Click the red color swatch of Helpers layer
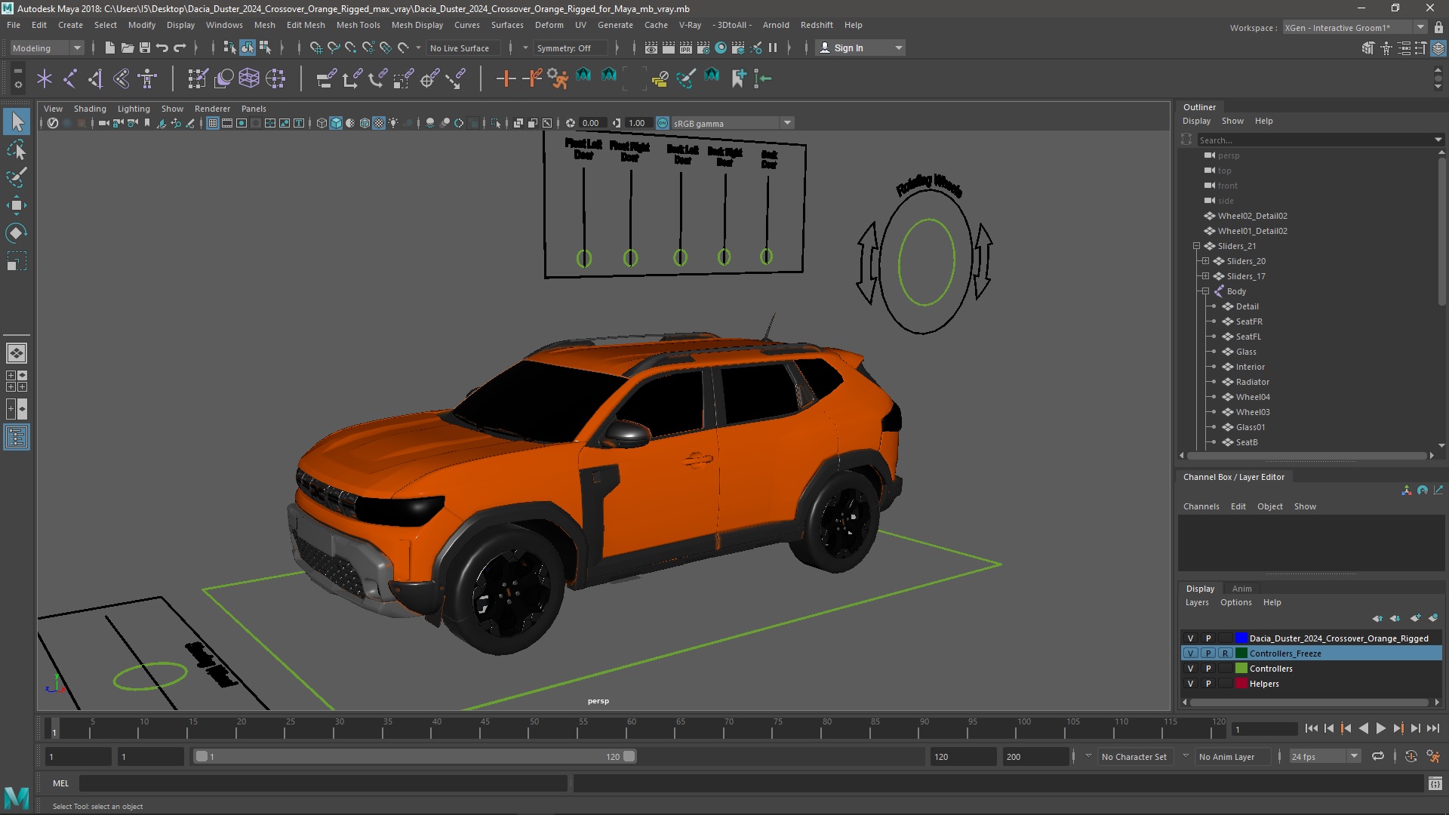Image resolution: width=1449 pixels, height=815 pixels. pyautogui.click(x=1241, y=684)
